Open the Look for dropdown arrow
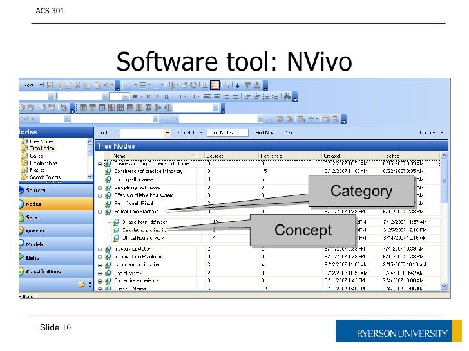The image size is (469, 351). pos(167,133)
